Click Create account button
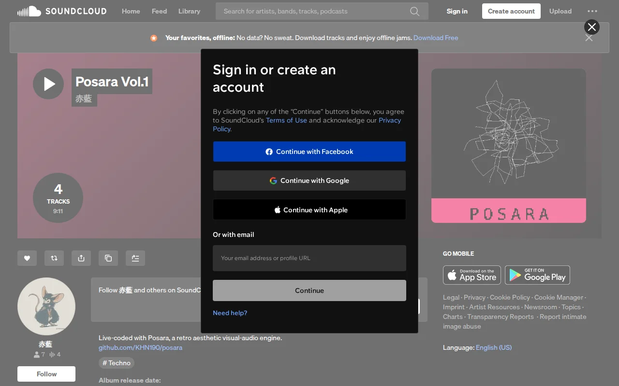This screenshot has height=386, width=619. pos(511,11)
